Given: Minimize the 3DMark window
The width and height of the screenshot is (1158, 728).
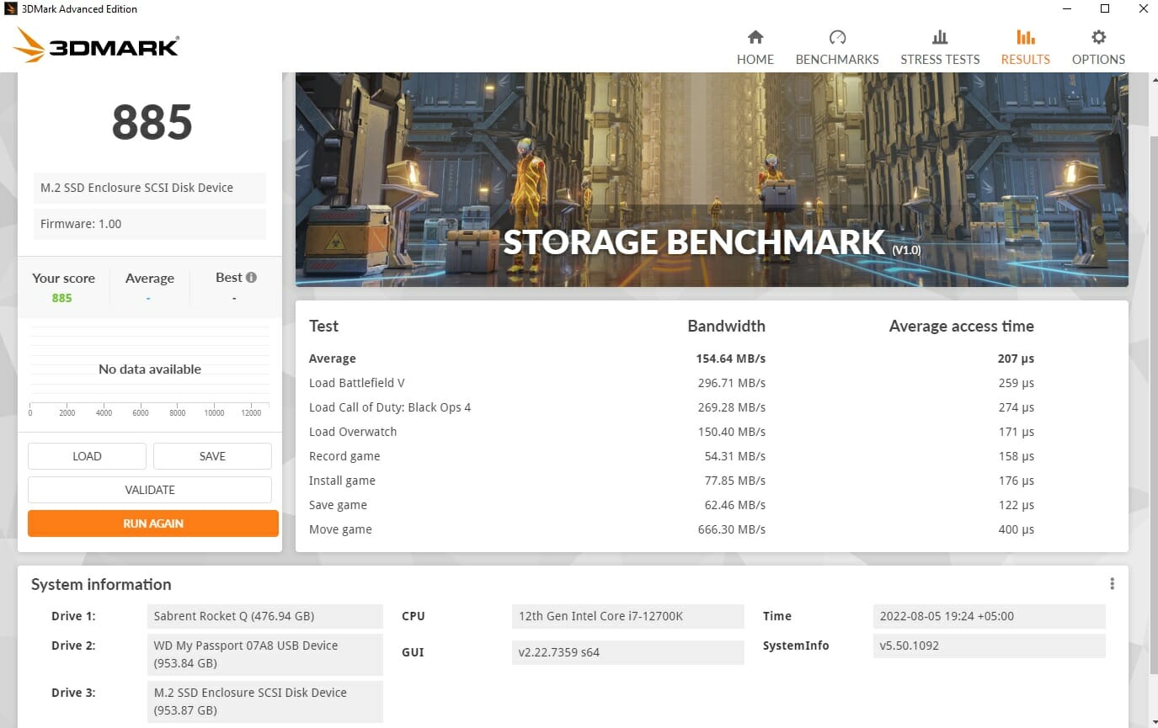Looking at the screenshot, I should point(1068,9).
